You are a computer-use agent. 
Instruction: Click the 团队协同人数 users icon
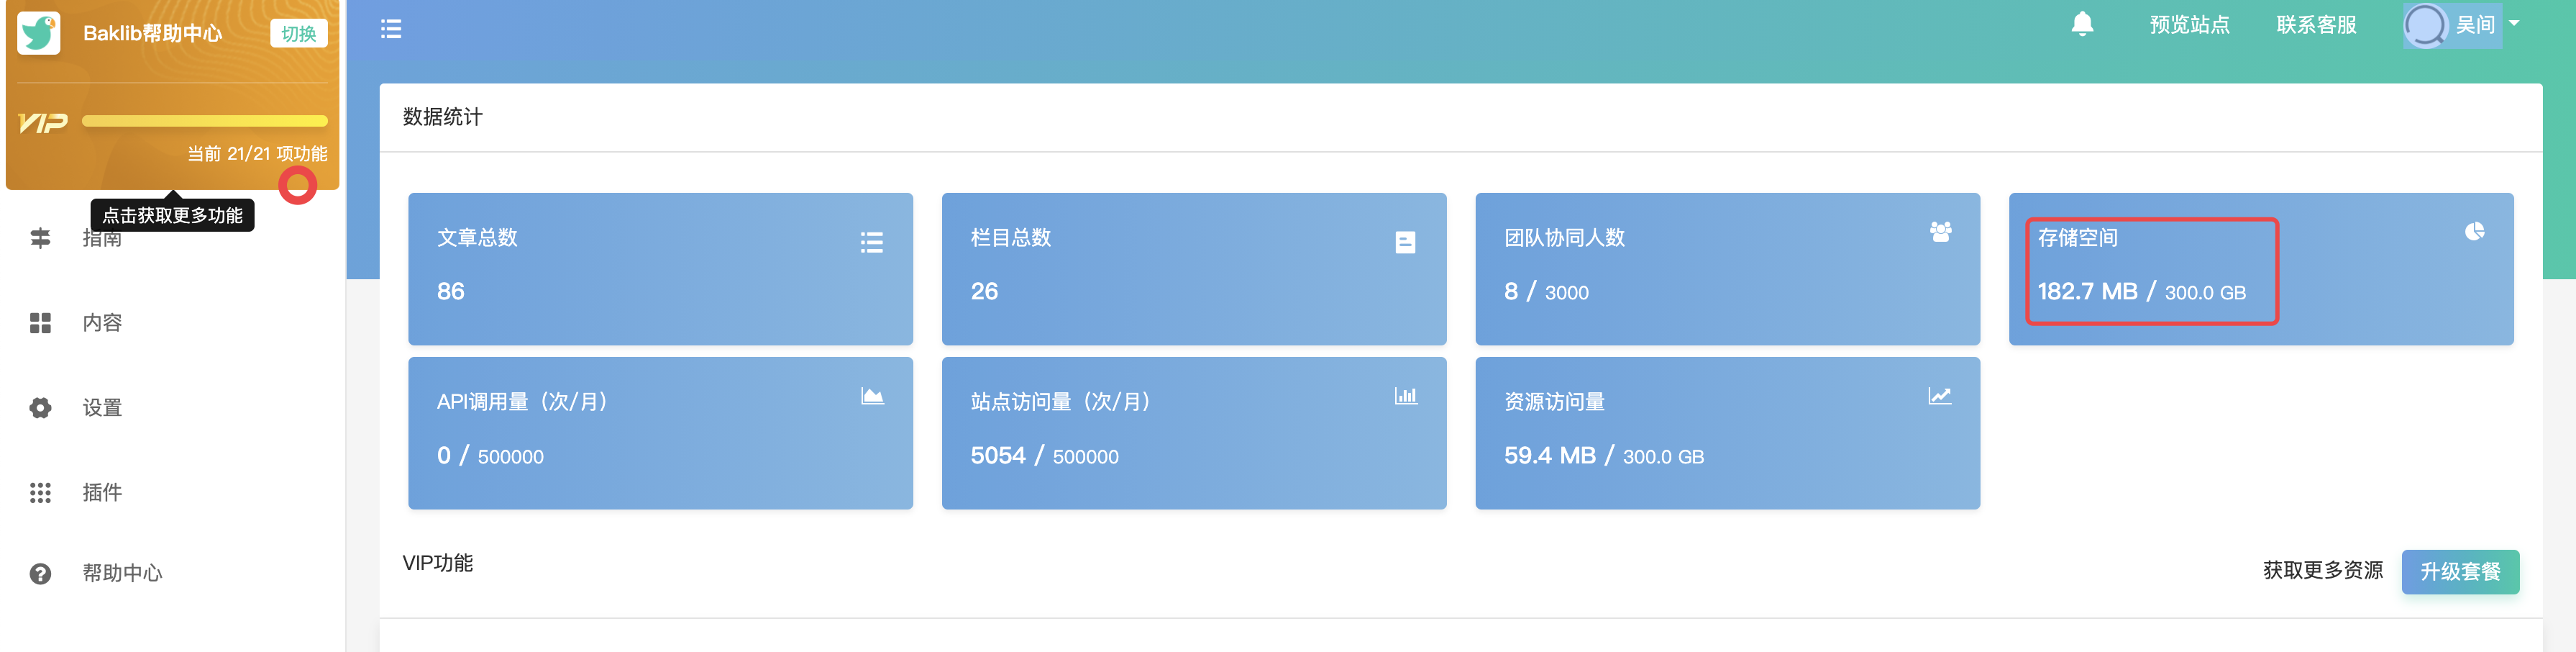[1940, 232]
